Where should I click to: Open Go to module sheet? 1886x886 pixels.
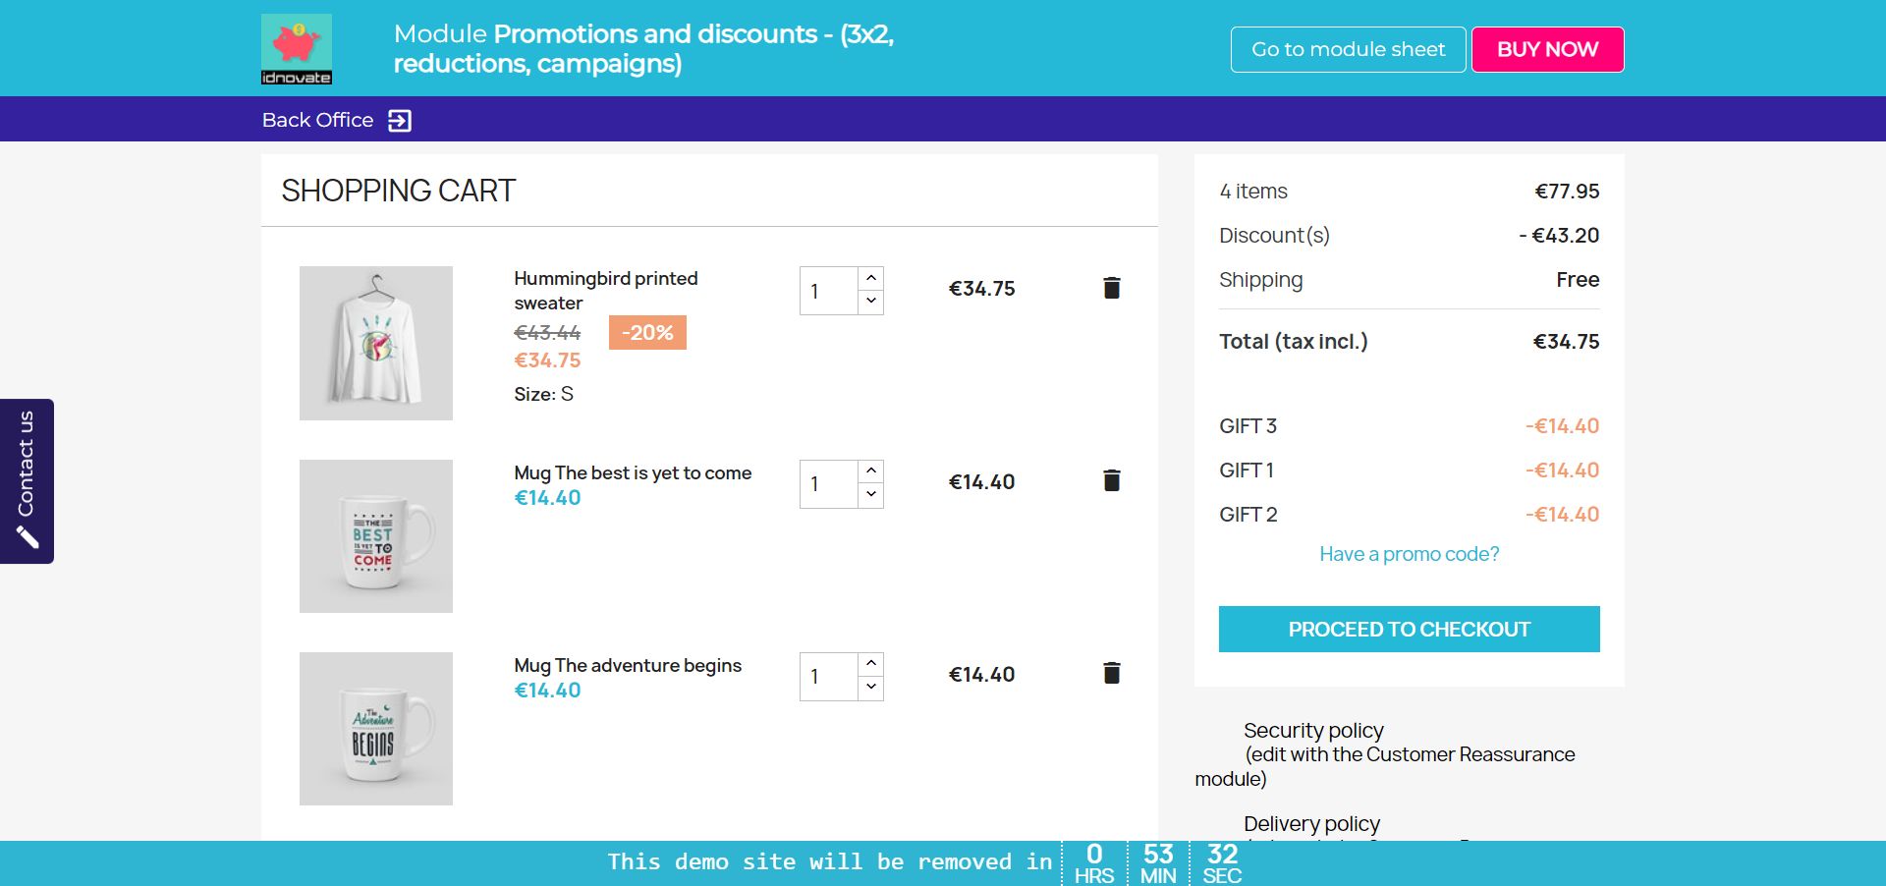pyautogui.click(x=1348, y=49)
